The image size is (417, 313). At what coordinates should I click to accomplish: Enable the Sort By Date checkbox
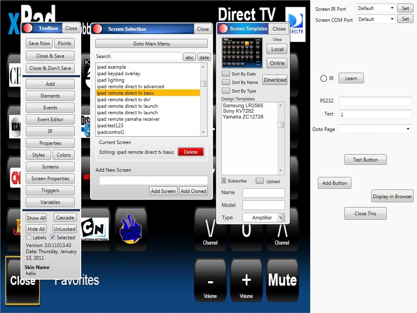[226, 74]
